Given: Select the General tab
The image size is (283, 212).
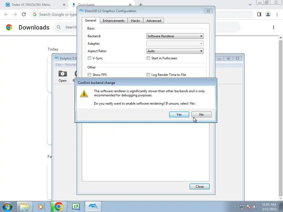Looking at the screenshot, I should click(91, 20).
